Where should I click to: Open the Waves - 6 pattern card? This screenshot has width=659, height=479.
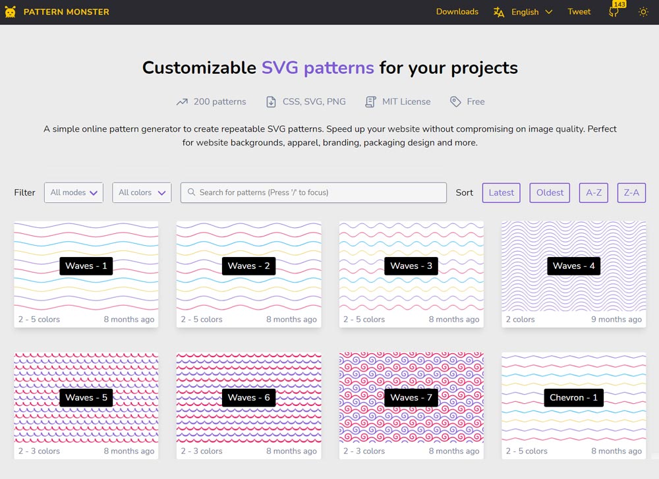click(249, 405)
